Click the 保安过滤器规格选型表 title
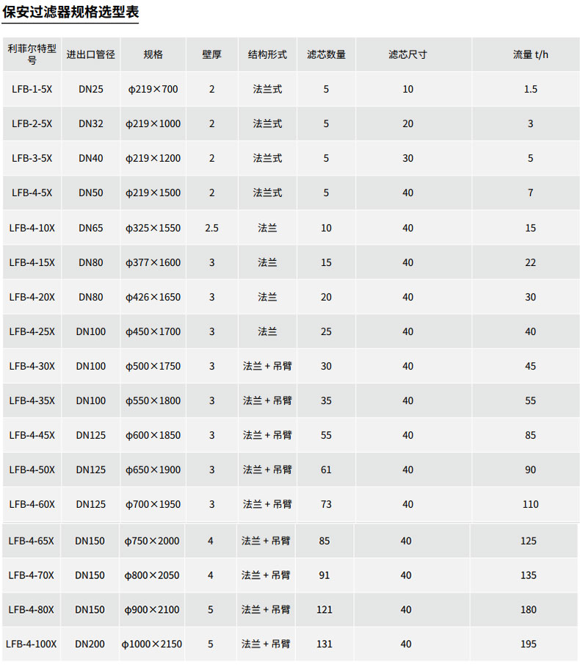Viewport: 580px width, 665px height. (x=70, y=12)
